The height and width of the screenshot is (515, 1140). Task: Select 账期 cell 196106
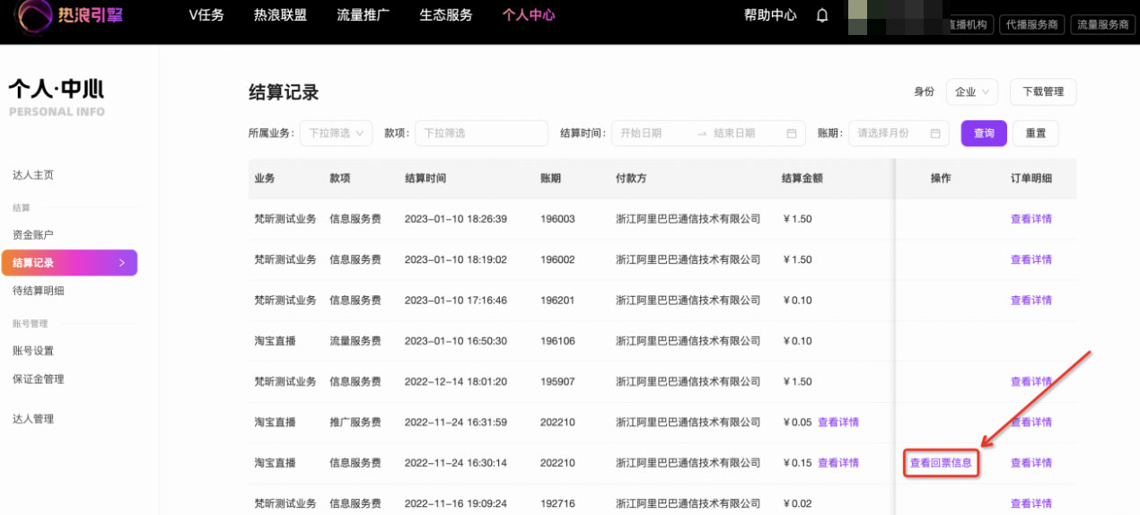(557, 341)
